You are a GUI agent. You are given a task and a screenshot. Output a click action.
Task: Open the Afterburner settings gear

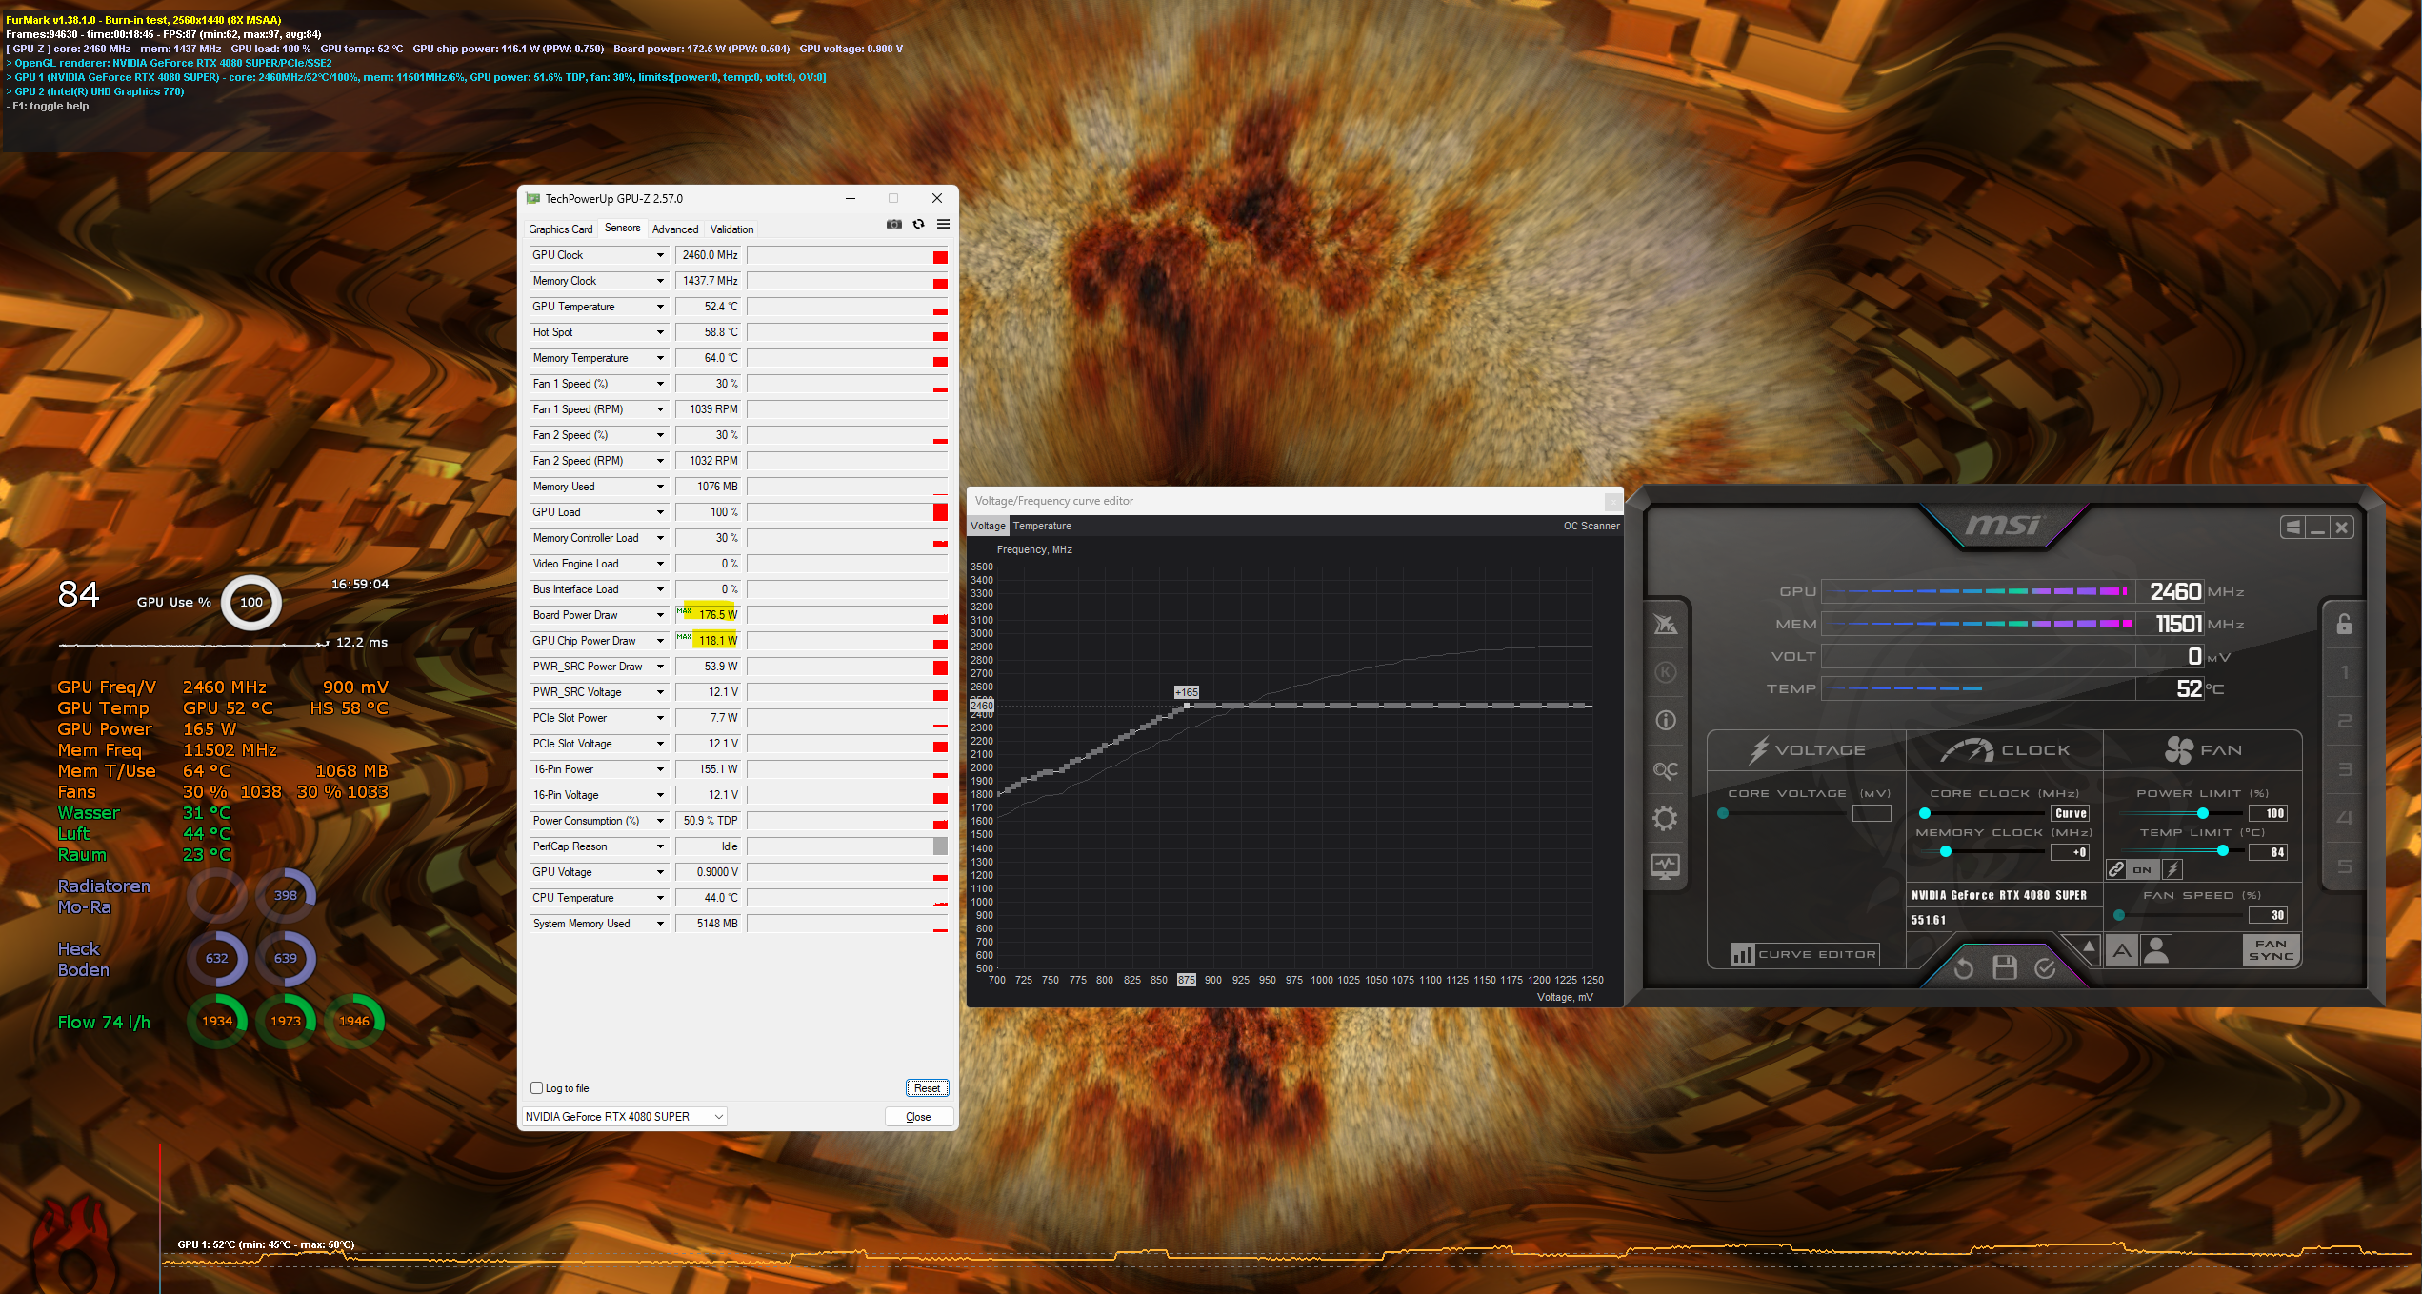tap(1665, 818)
